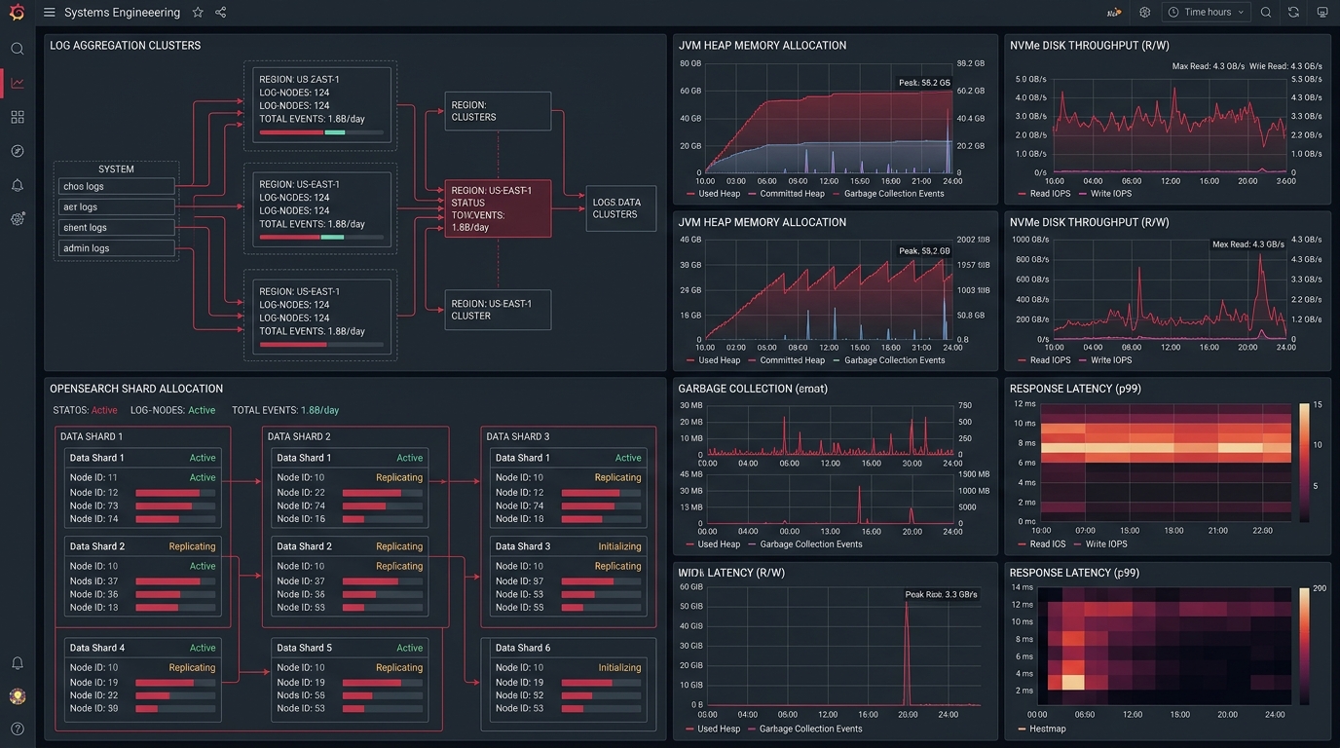Click the top bar magnifier icon
Viewport: 1340px width, 748px height.
click(1266, 13)
